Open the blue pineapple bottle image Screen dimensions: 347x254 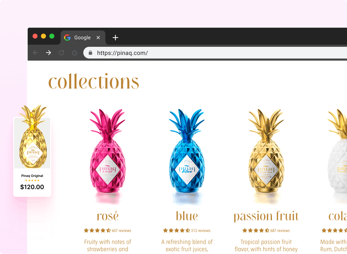187,156
